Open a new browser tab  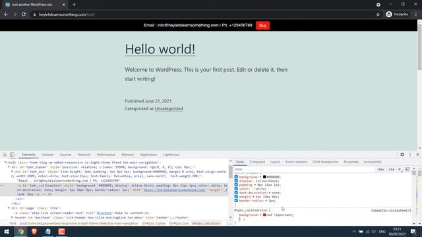(x=74, y=5)
